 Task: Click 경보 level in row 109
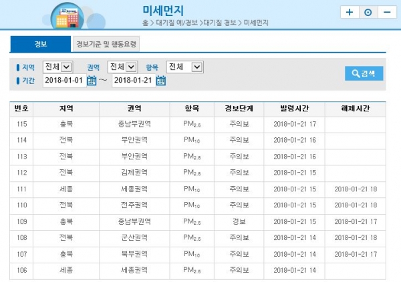(239, 221)
